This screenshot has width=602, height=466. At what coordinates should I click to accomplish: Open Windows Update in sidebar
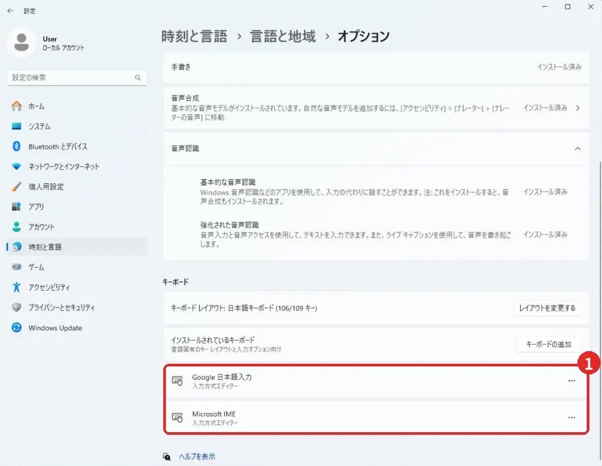coord(77,327)
